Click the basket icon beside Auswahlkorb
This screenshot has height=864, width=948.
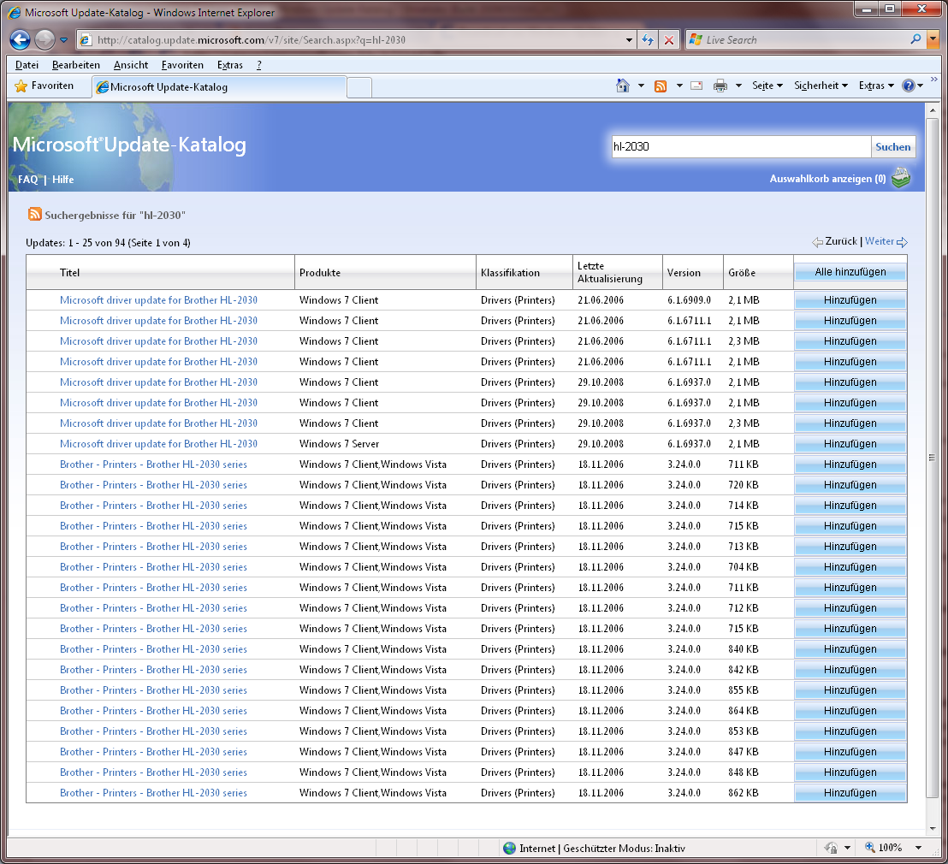tap(901, 178)
